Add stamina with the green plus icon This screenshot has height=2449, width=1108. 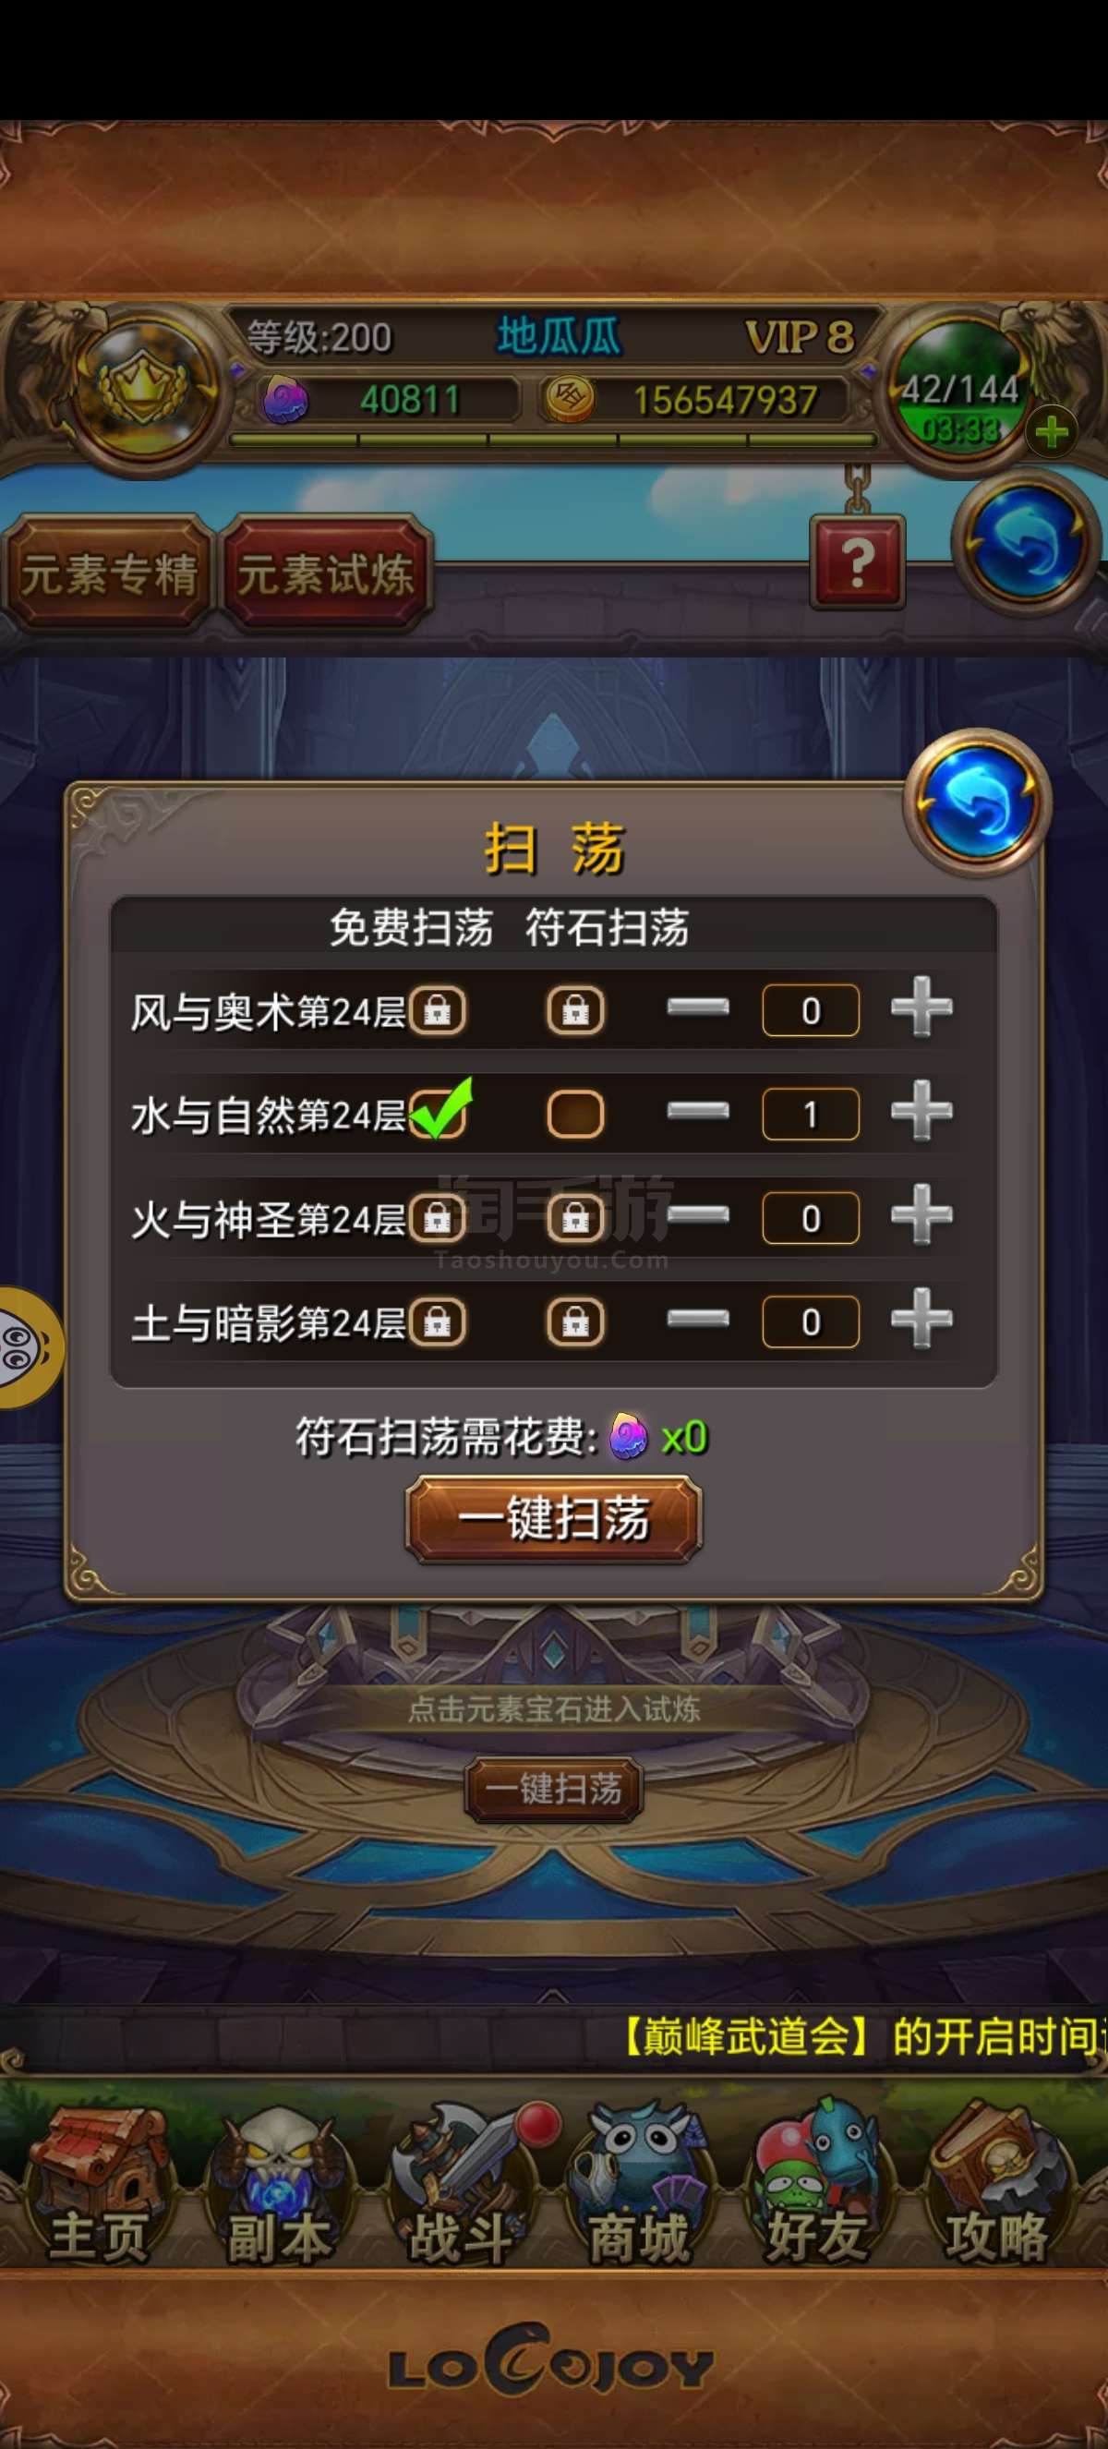pos(1051,432)
